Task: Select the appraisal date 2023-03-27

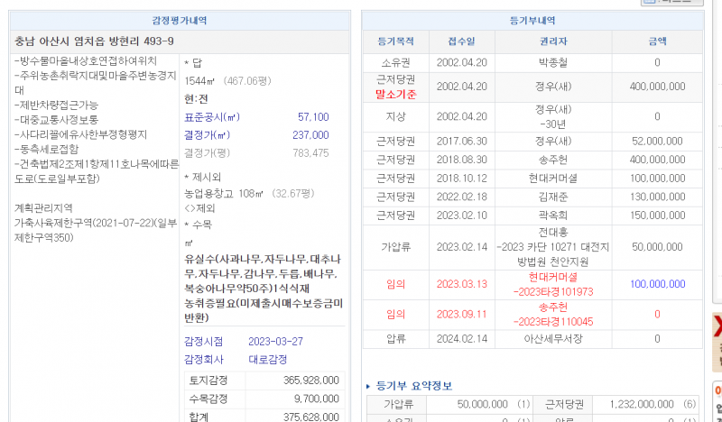Action: [x=277, y=341]
